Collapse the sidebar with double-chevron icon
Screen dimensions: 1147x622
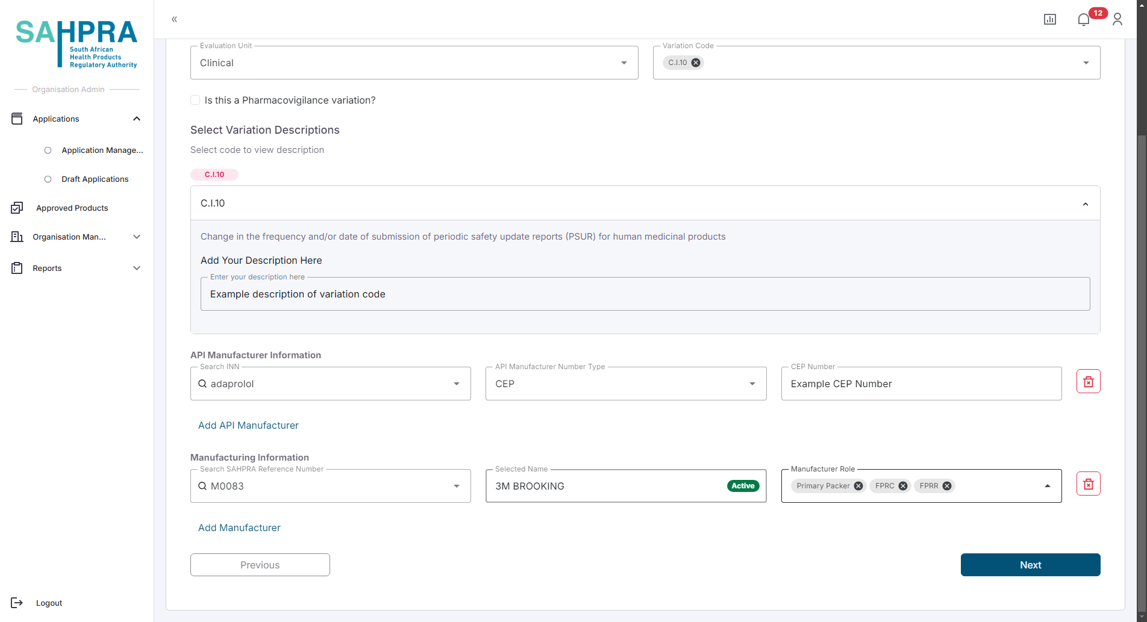click(174, 19)
